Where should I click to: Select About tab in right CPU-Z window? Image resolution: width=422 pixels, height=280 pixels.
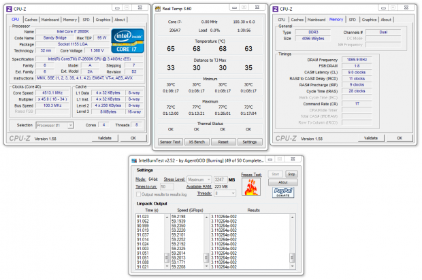pos(386,20)
